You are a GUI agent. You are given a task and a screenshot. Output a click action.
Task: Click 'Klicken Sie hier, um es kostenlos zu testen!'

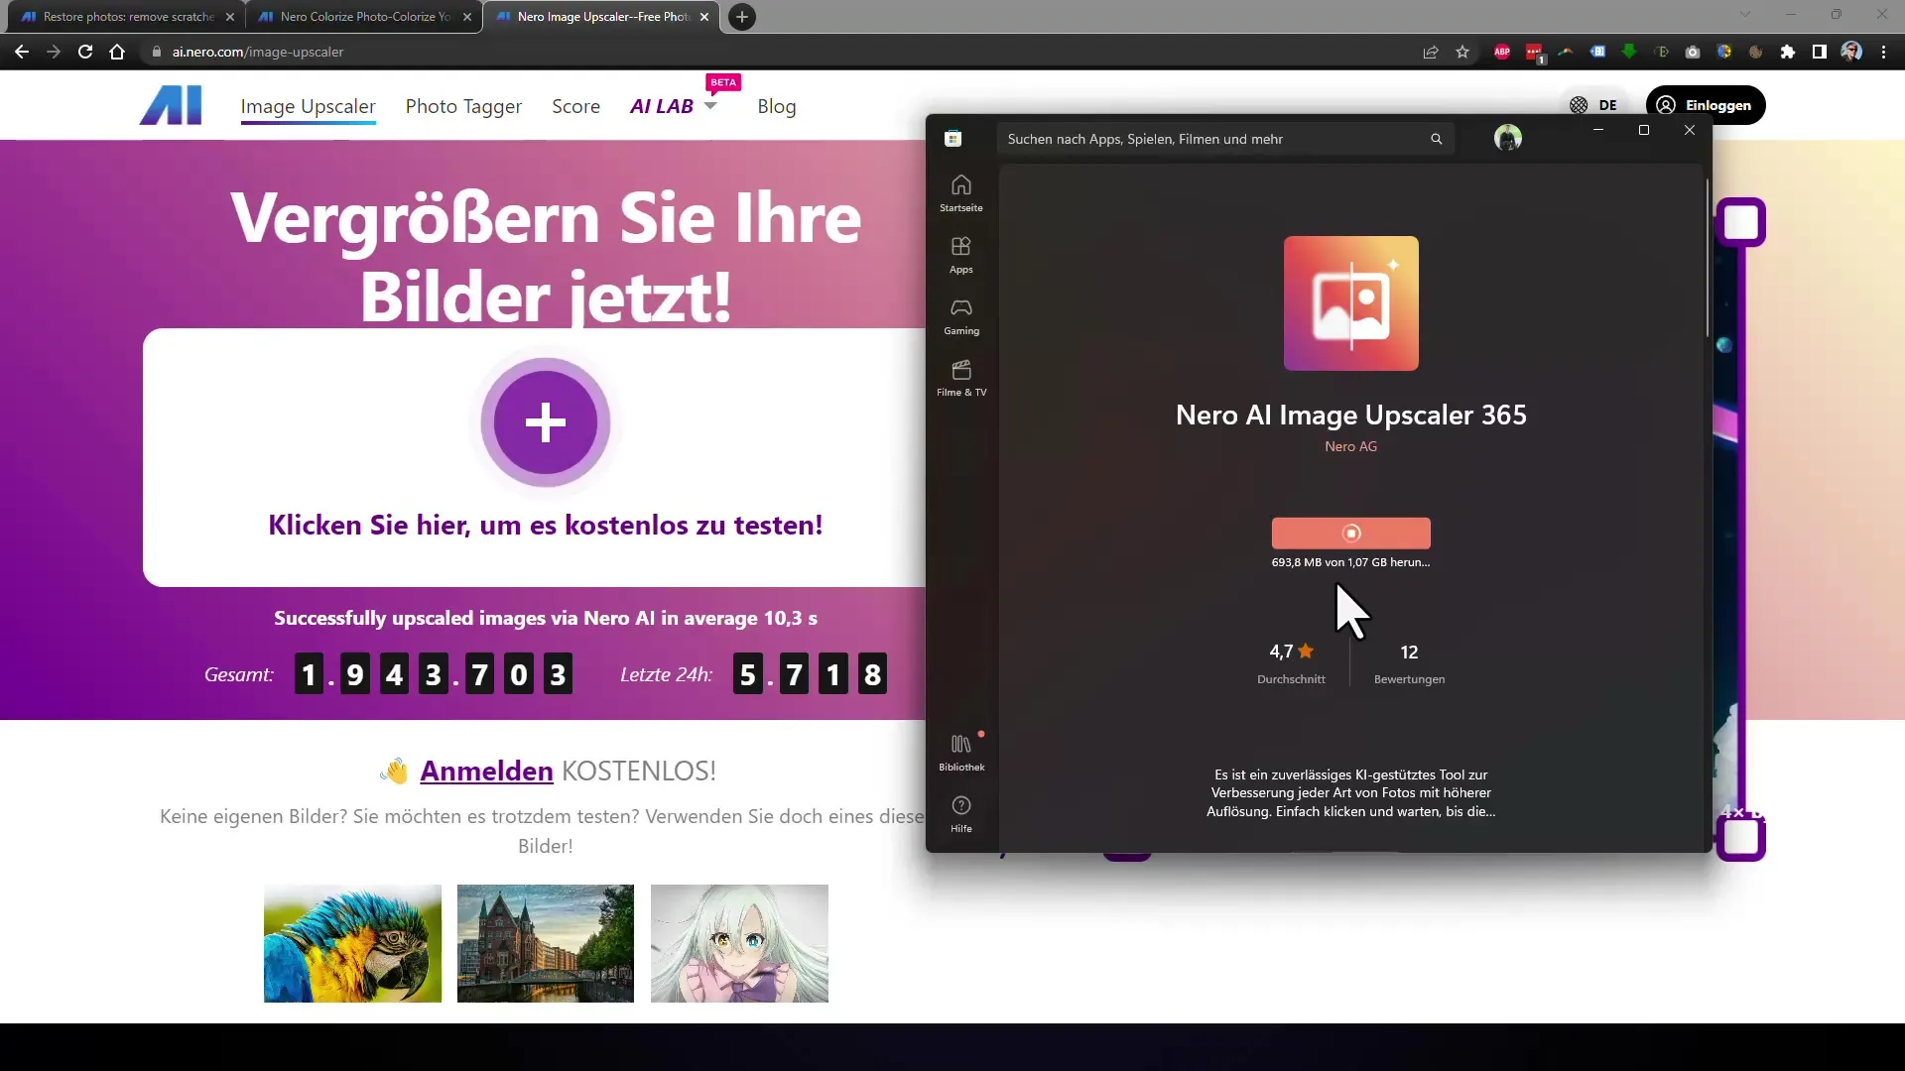[x=546, y=525]
